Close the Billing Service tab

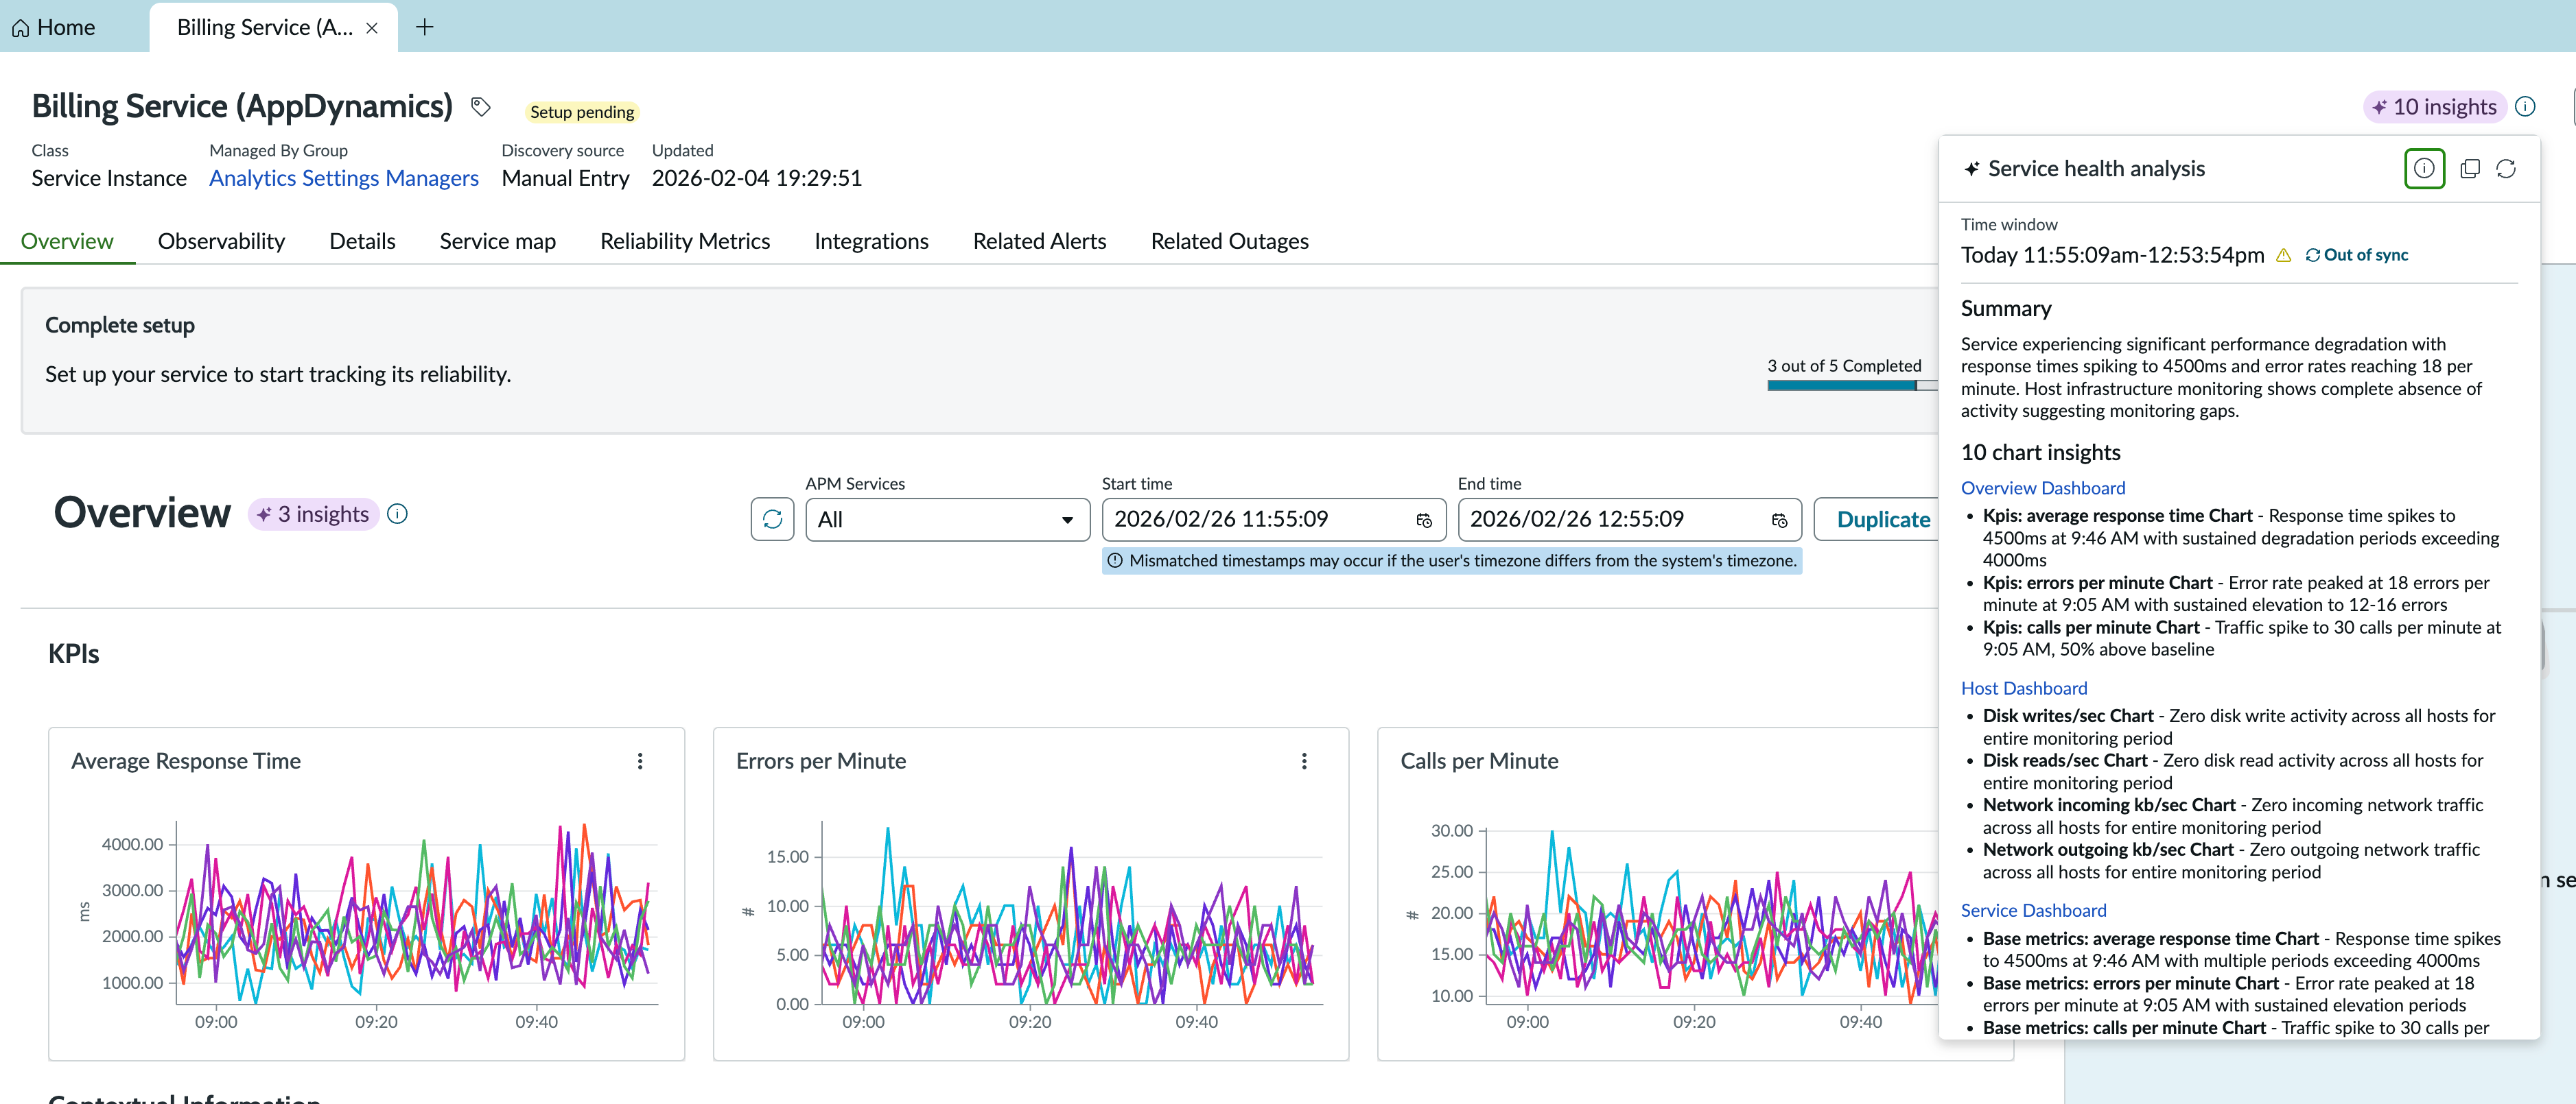[372, 28]
